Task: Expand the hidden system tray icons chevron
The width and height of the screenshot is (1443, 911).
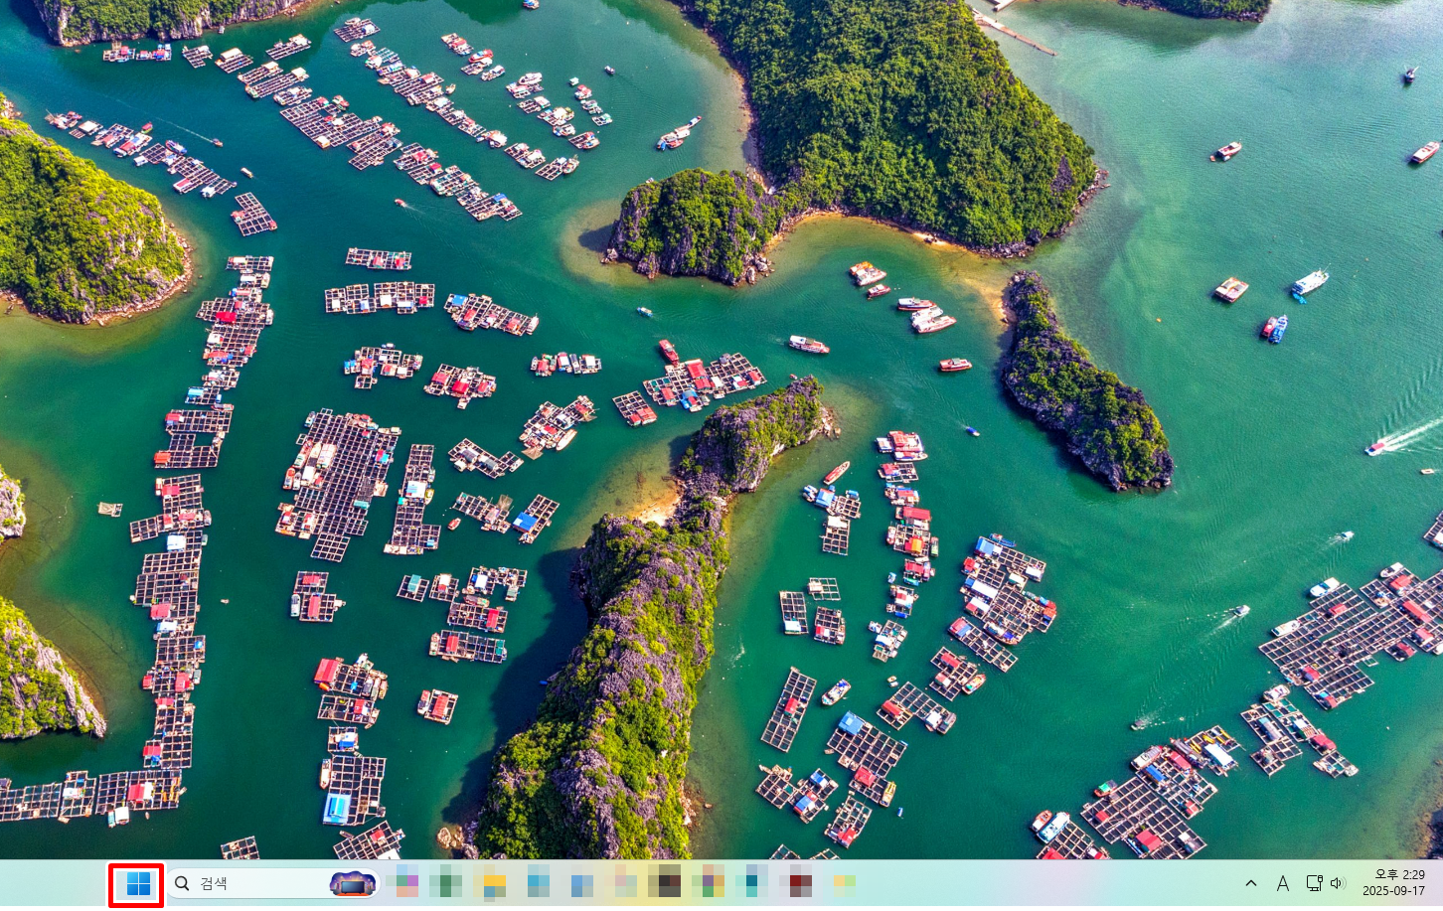Action: (x=1251, y=883)
